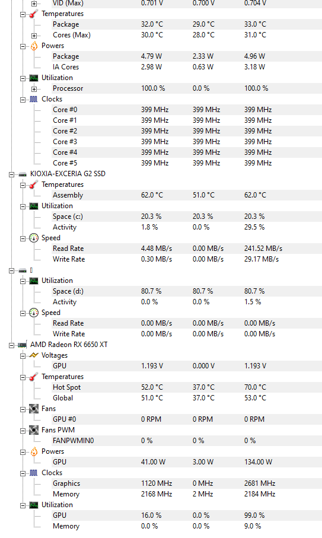Viewport: 322px width, 538px height.
Task: Click the flame icon next to CPU Powers
Action: pyautogui.click(x=34, y=46)
